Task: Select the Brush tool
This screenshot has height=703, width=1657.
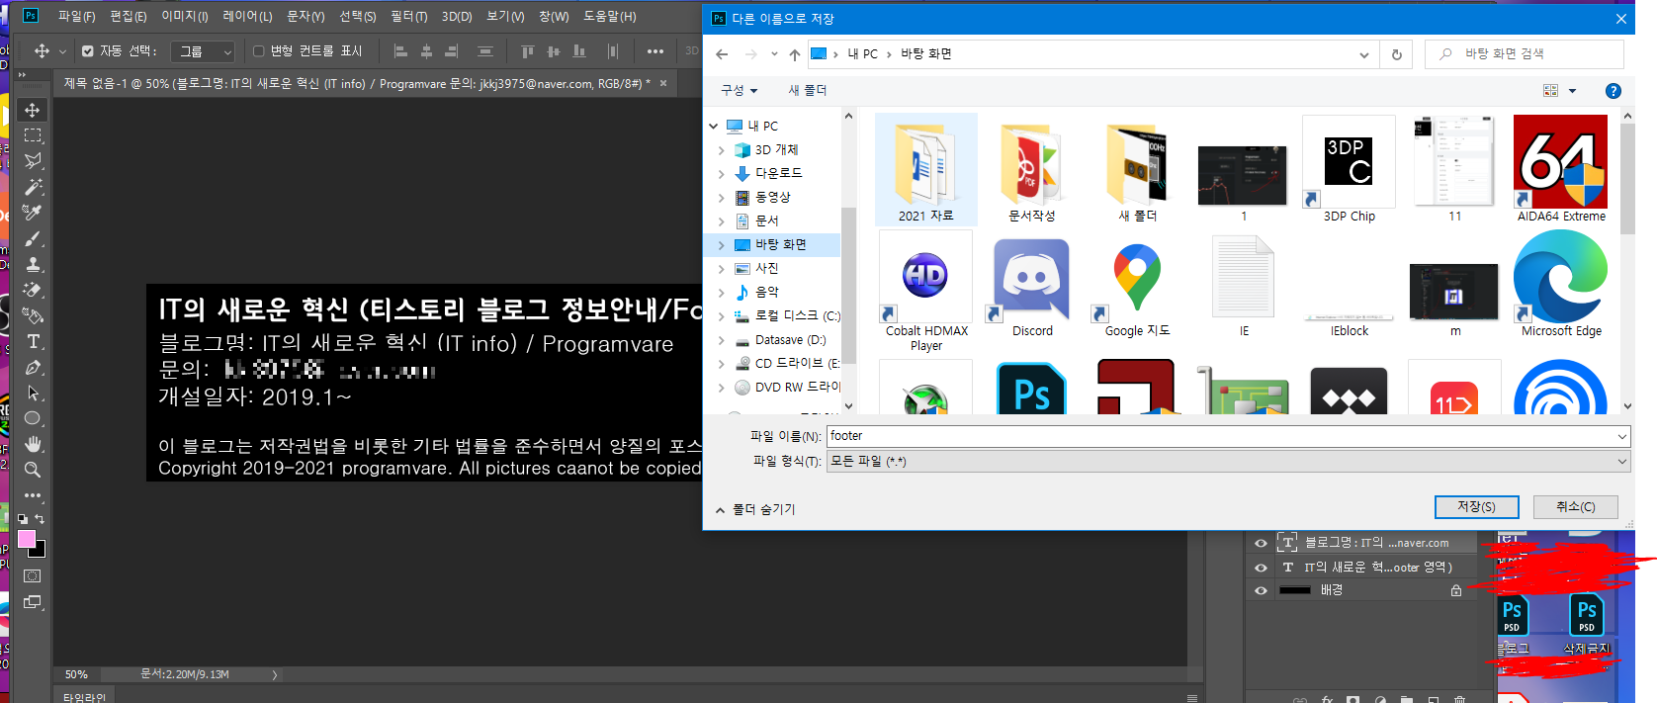Action: (x=33, y=238)
